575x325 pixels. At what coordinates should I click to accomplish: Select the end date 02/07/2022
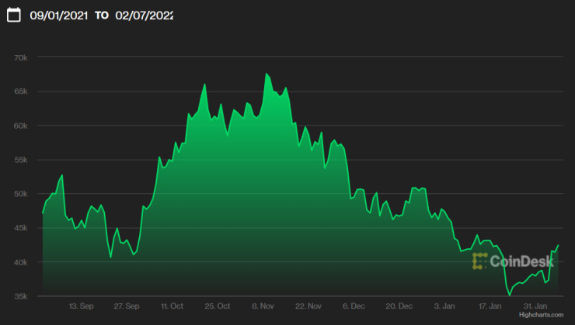[145, 16]
